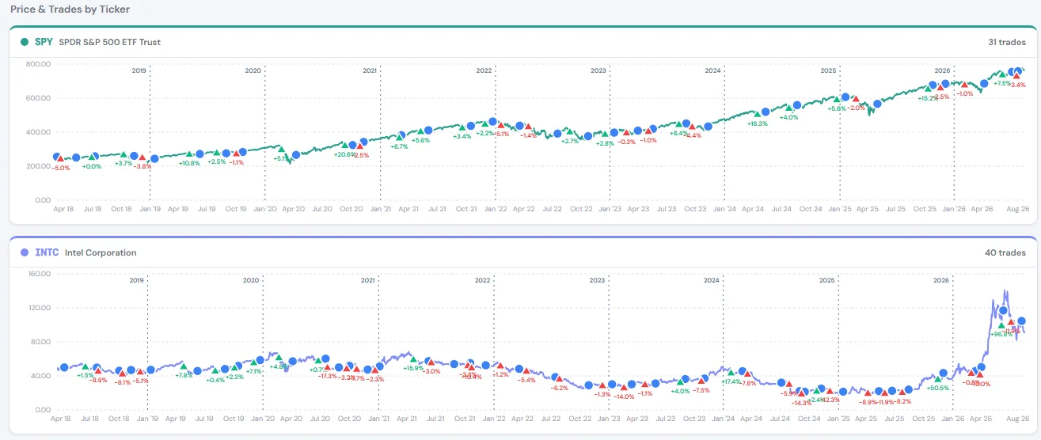Select the +50.5% green triangle on INTC chart
Image resolution: width=1041 pixels, height=440 pixels.
[938, 379]
